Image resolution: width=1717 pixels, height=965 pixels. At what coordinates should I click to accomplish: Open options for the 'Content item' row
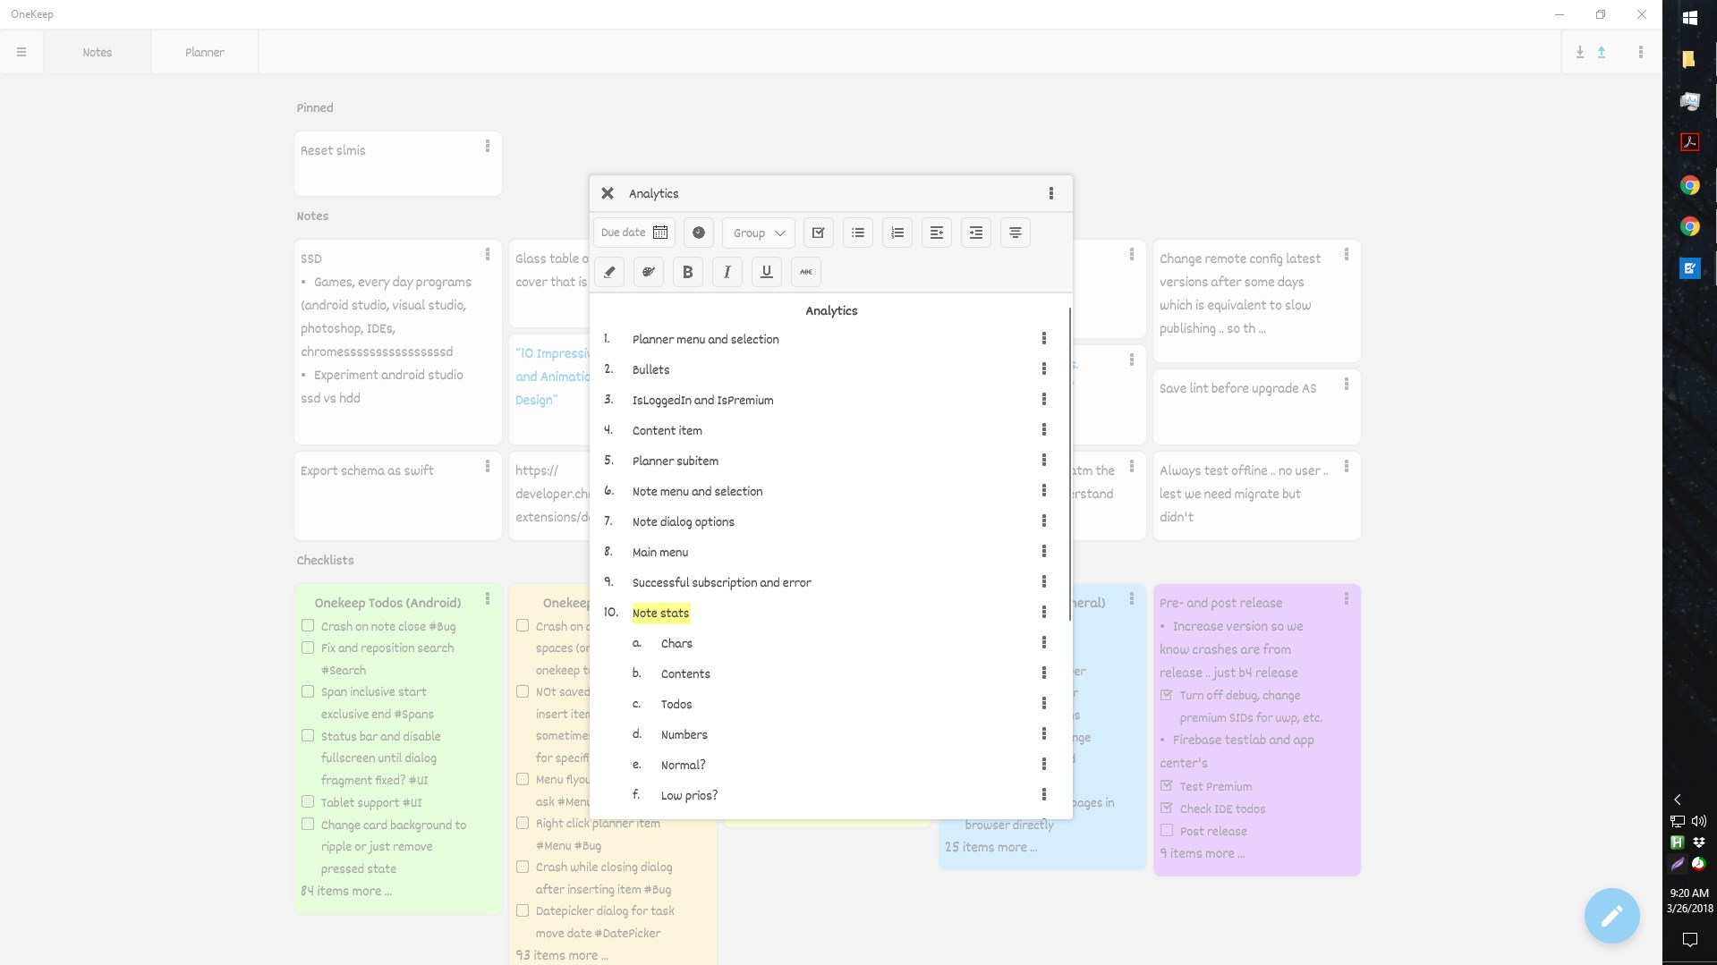1044,429
